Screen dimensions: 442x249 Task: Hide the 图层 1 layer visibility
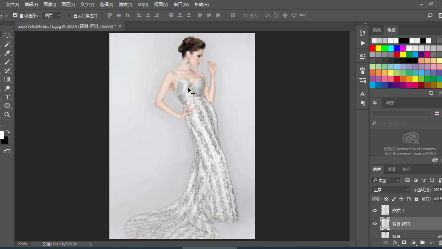(x=375, y=211)
